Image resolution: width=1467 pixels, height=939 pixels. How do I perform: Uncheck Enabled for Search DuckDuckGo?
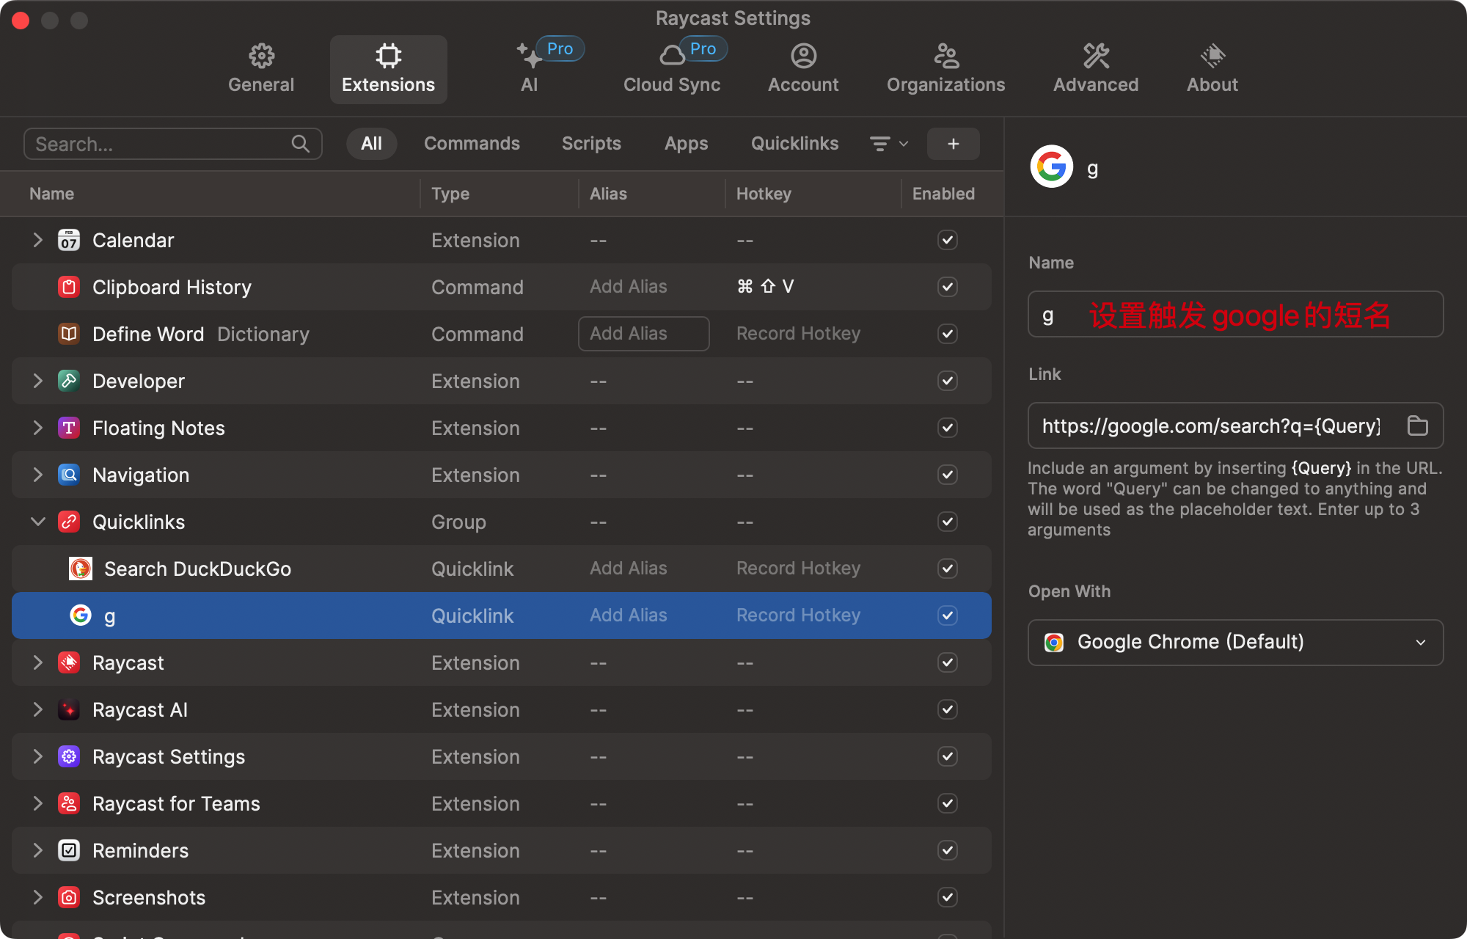click(947, 569)
